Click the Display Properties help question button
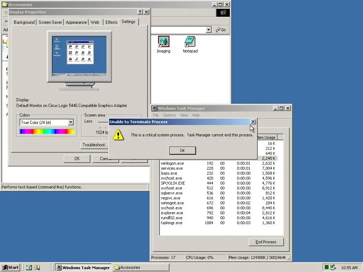363x272 pixels. [140, 12]
